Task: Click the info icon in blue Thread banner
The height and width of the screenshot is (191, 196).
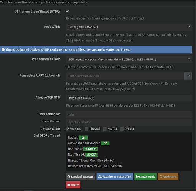Action: pos(3,50)
